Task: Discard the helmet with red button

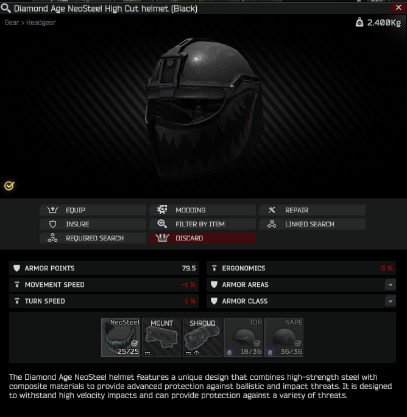Action: (202, 238)
